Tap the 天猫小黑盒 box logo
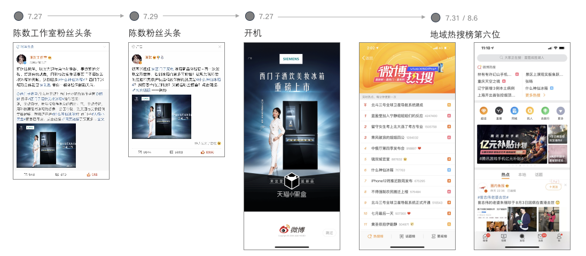Screen dimensions: 586x256 coord(292,181)
